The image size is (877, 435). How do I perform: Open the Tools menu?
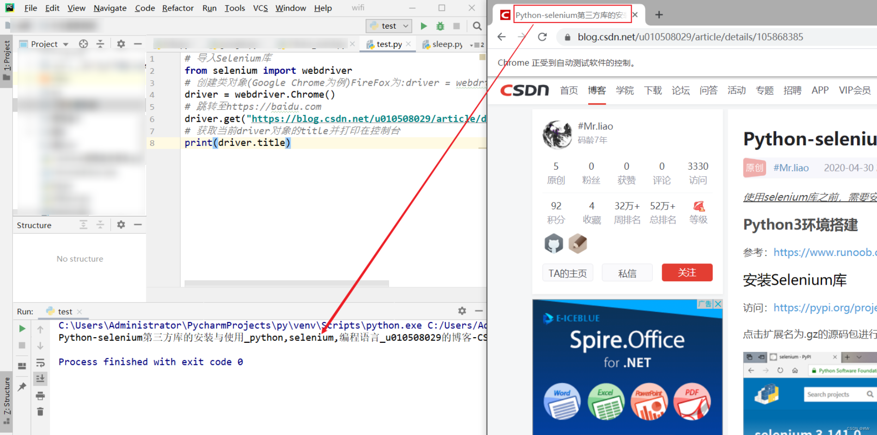(x=235, y=8)
